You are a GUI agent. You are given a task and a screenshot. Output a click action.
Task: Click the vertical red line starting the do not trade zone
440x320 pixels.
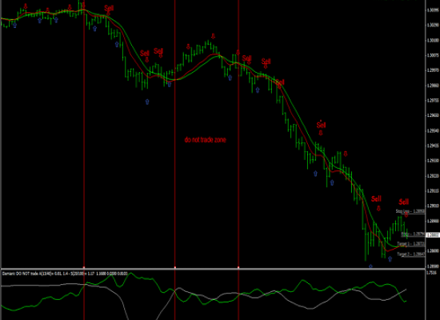click(x=175, y=160)
